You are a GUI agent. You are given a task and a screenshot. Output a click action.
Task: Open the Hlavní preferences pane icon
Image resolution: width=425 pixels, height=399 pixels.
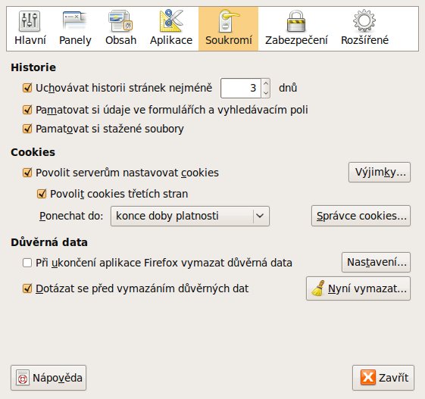pos(30,21)
